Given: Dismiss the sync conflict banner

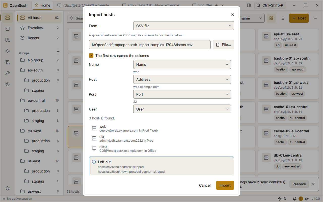Looking at the screenshot, I should click(313, 184).
